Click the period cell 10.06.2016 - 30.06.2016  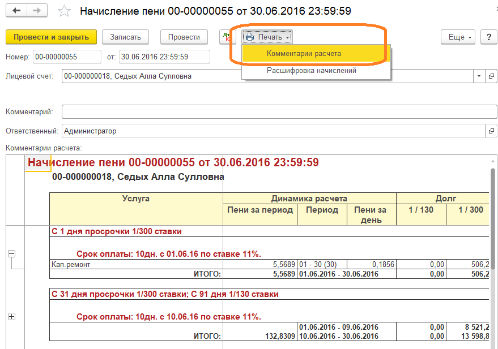pyautogui.click(x=339, y=336)
